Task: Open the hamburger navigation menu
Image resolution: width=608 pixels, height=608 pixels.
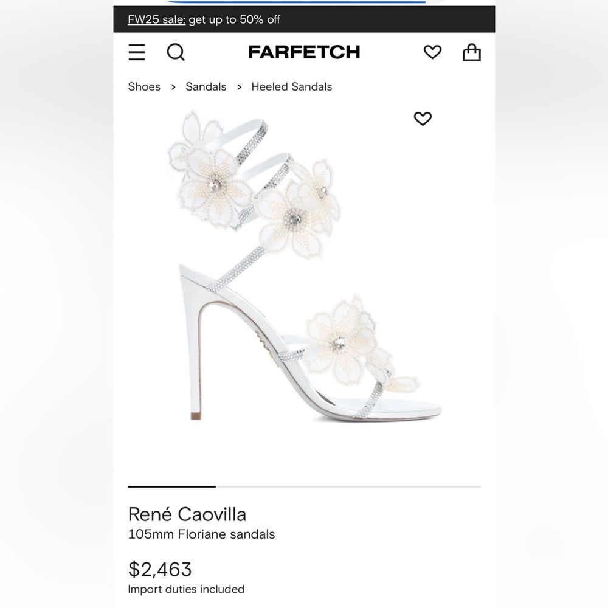Action: [x=136, y=52]
